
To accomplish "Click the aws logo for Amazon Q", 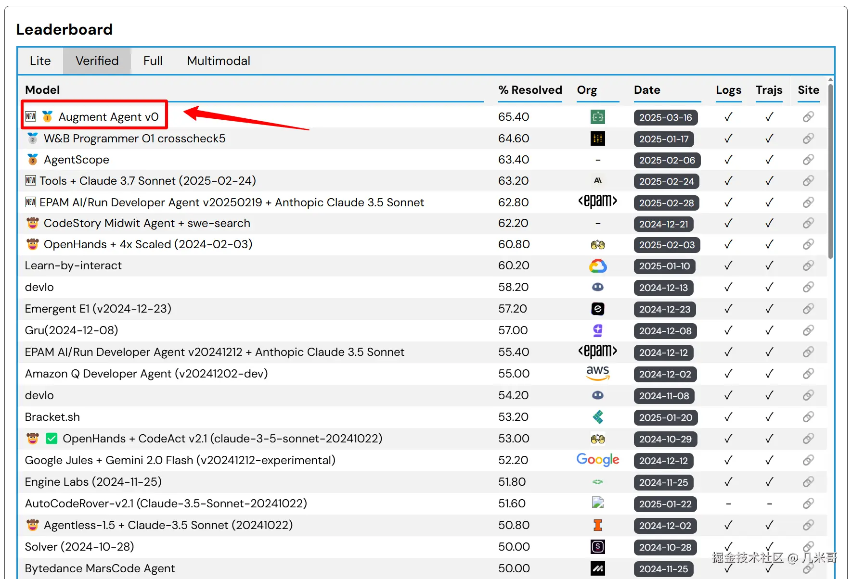I will coord(598,373).
